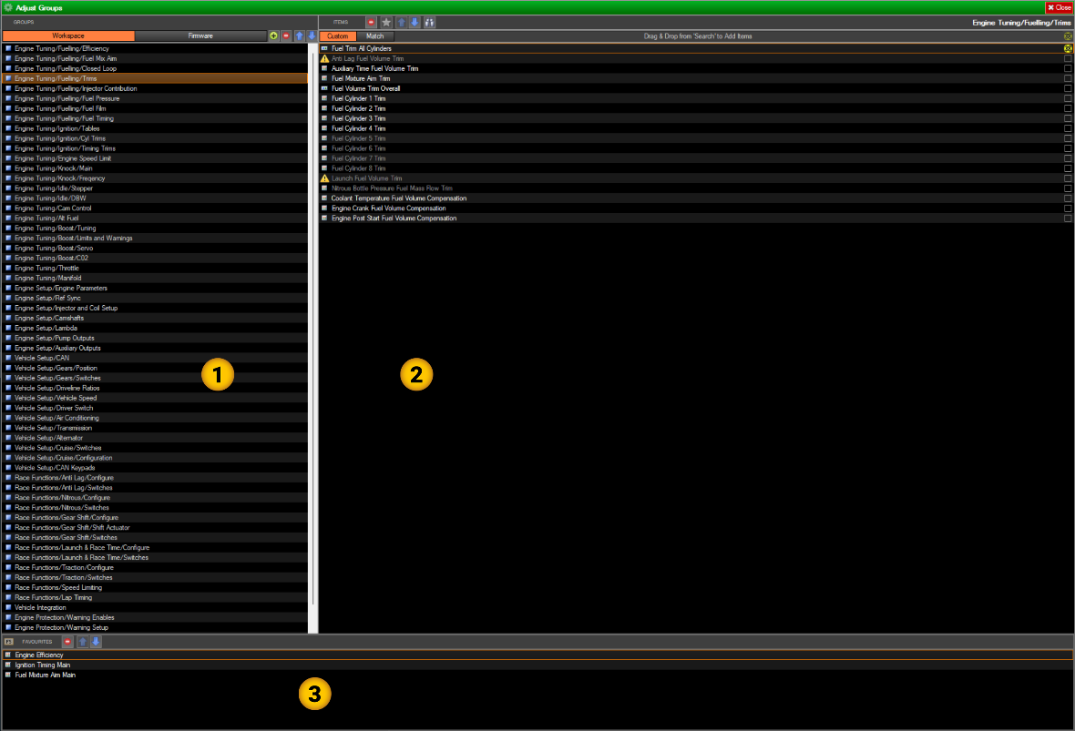This screenshot has width=1075, height=731.
Task: Switch to the Firmware tab
Action: tap(200, 36)
